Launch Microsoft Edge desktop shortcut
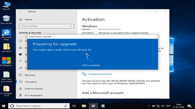 pyautogui.click(x=6, y=35)
